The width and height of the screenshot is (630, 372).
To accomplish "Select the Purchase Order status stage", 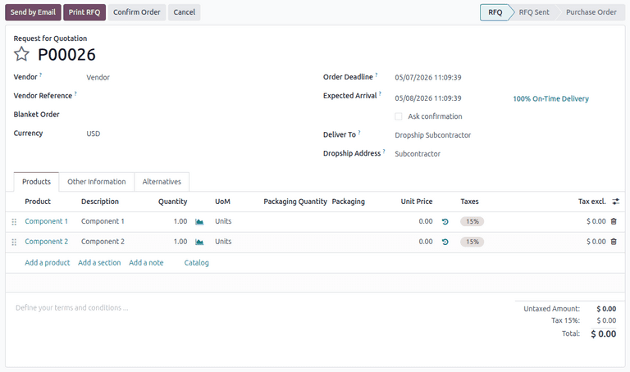I will (x=591, y=12).
